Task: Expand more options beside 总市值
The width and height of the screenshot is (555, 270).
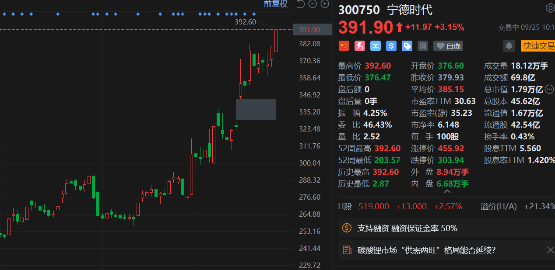Action: click(549, 89)
